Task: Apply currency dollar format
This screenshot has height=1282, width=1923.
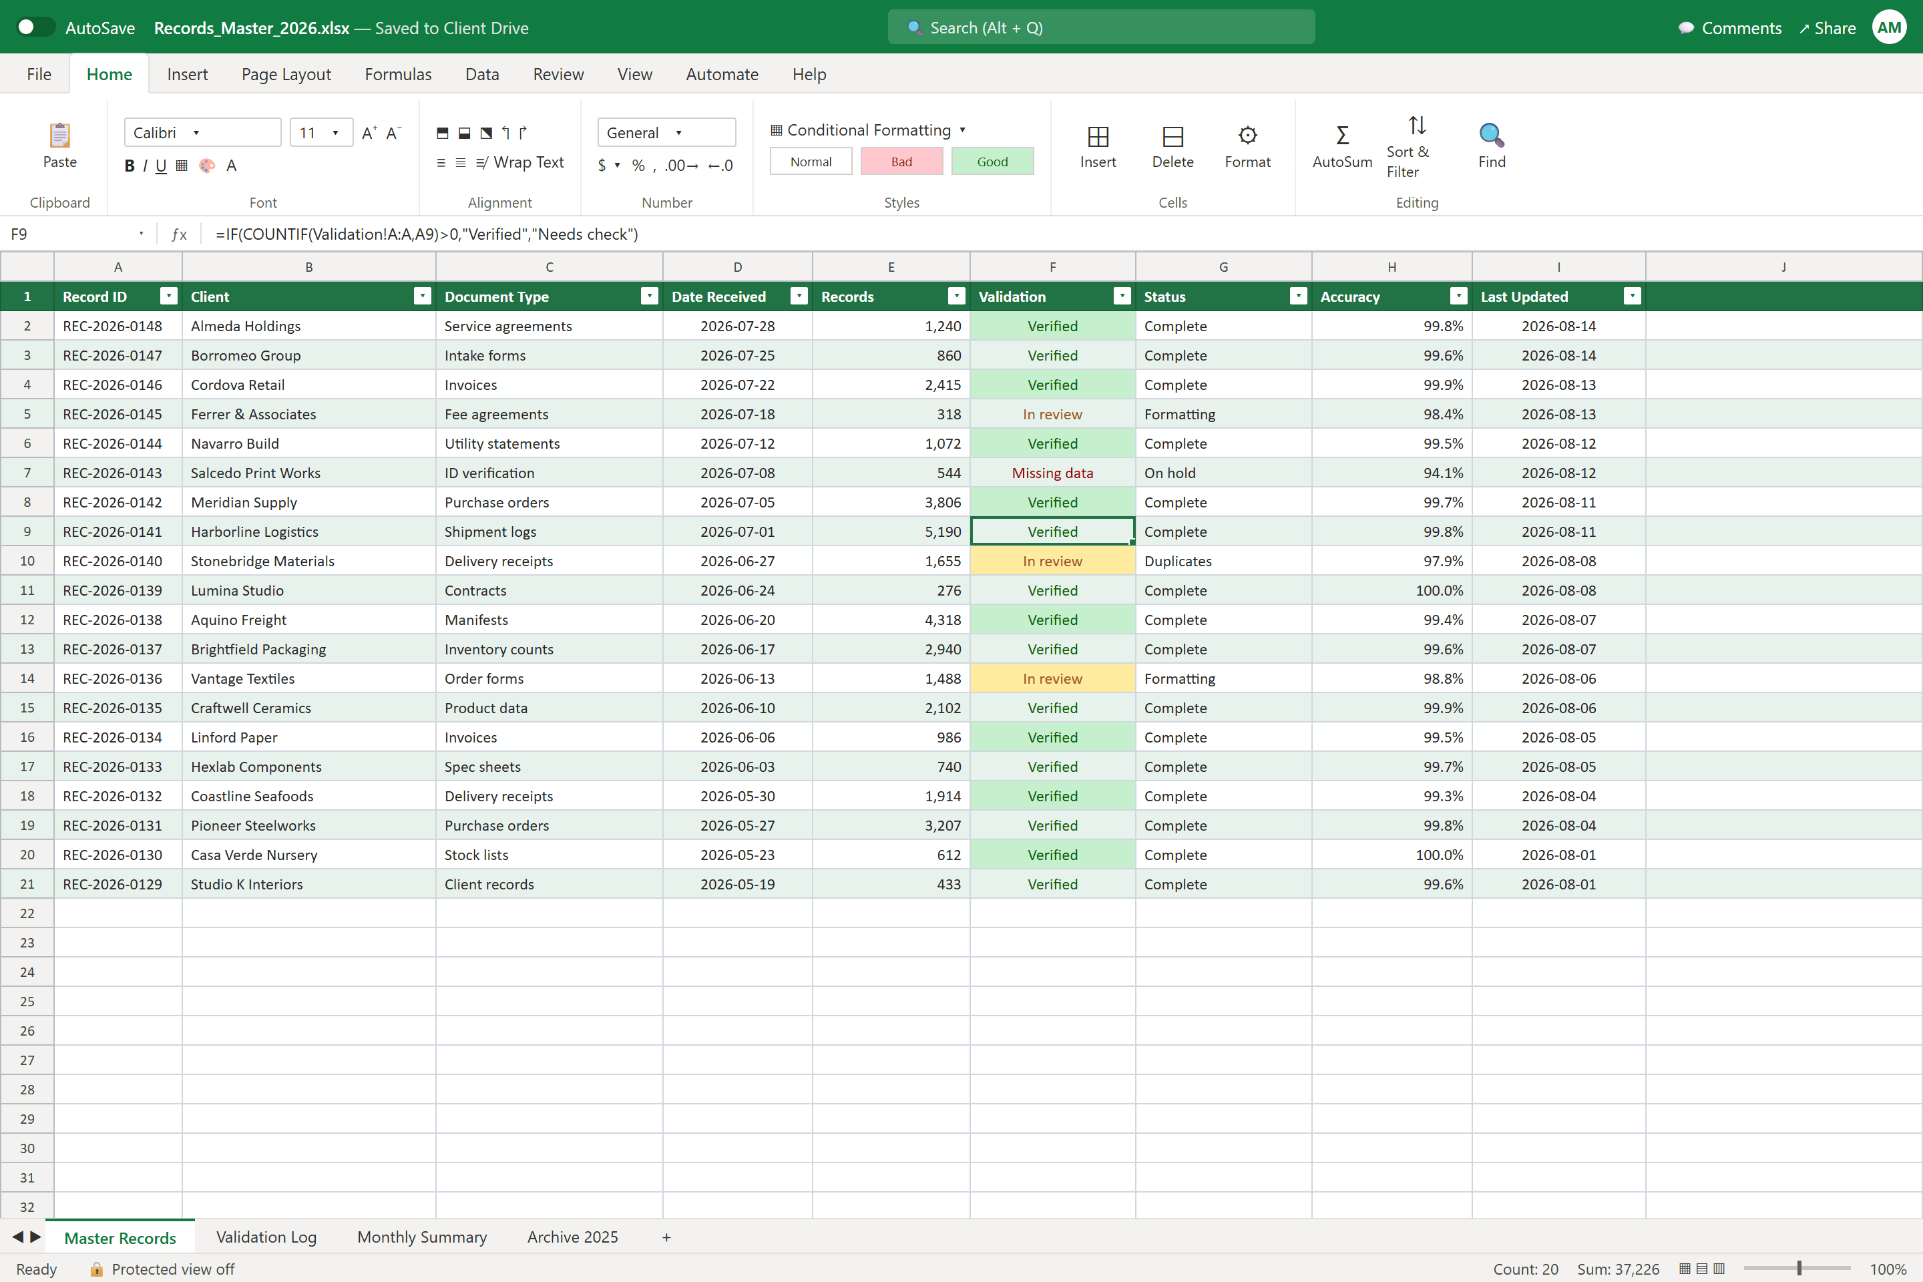Action: coord(602,166)
